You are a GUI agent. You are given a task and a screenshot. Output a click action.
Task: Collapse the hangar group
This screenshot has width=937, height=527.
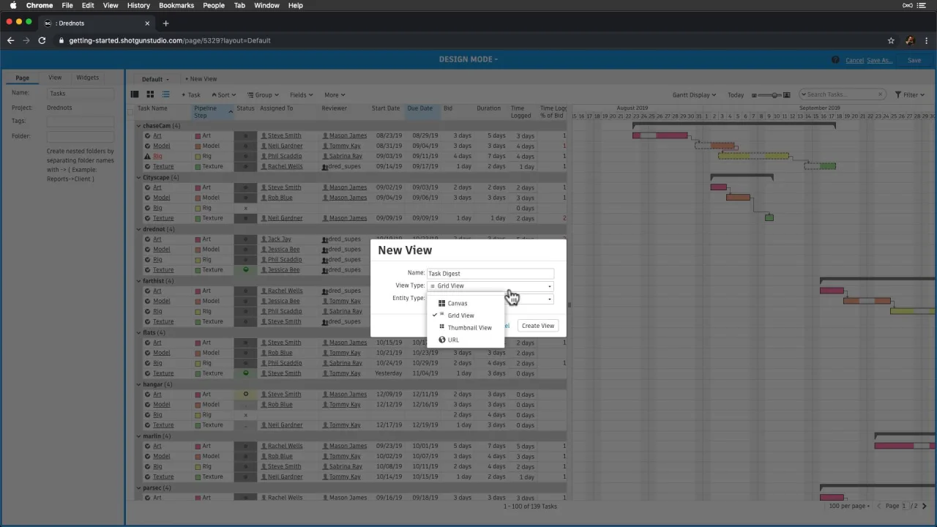coord(139,384)
